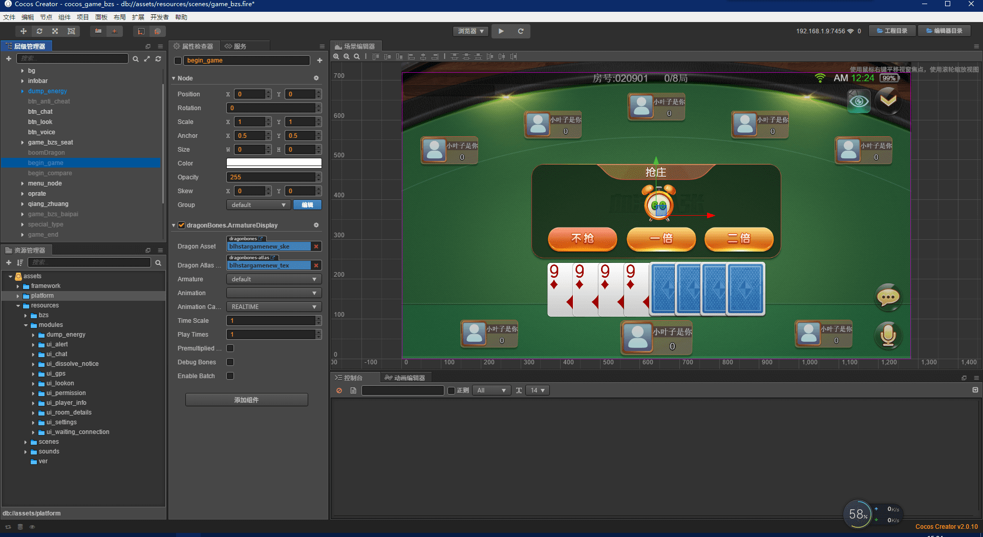
Task: Select the ui_settings folder
Action: 61,422
